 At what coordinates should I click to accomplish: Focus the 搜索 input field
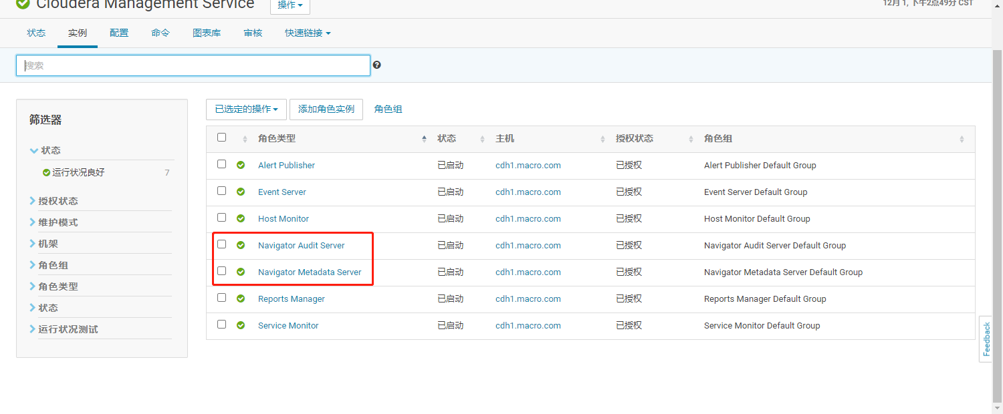(x=193, y=65)
